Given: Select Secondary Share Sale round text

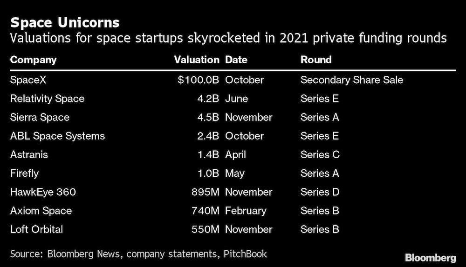Looking at the screenshot, I should 352,80.
